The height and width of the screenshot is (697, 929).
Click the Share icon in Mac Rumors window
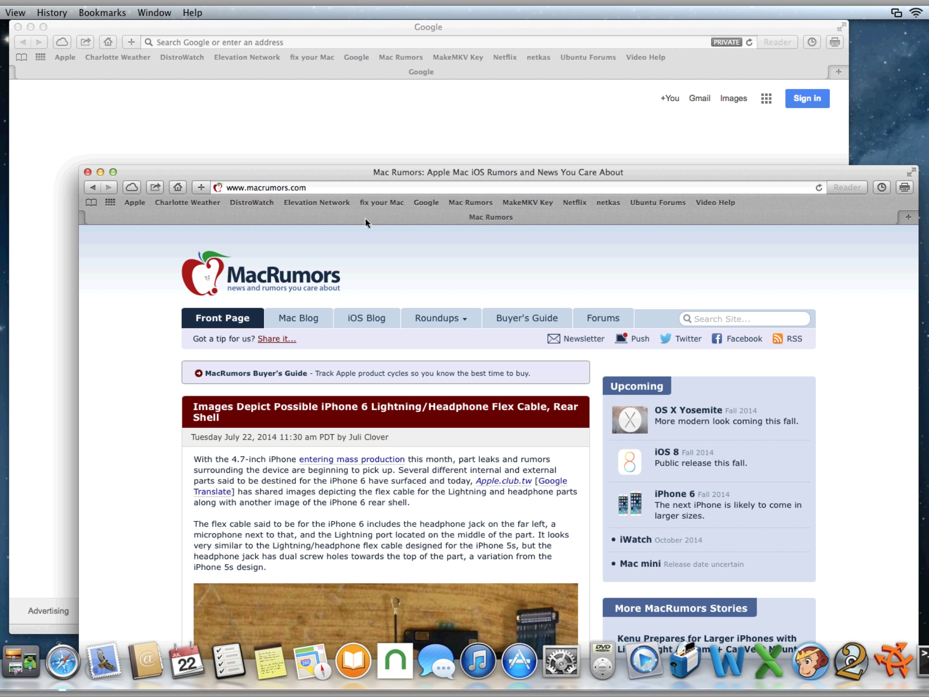click(155, 187)
